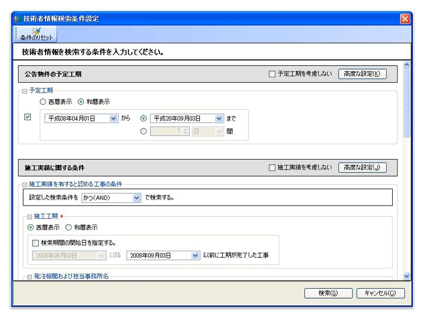Select the 間 duration radio button

click(x=144, y=131)
